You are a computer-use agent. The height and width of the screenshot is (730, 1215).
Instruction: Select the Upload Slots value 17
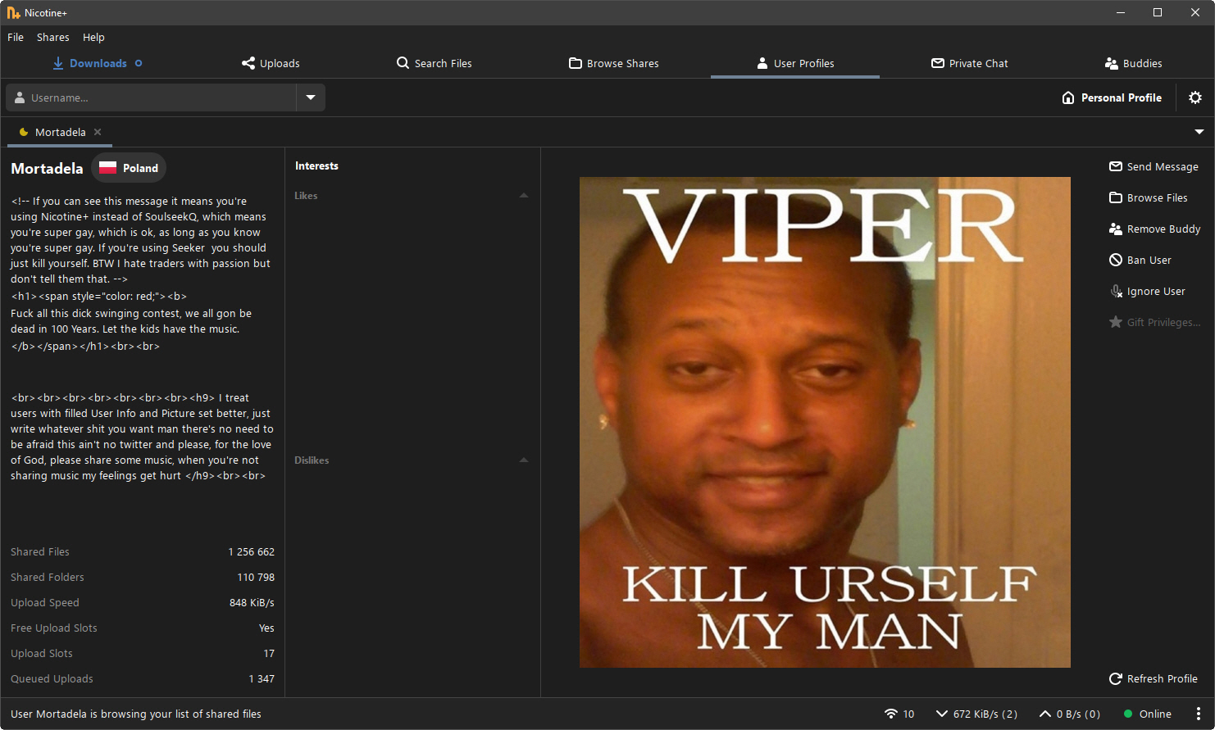(x=269, y=653)
